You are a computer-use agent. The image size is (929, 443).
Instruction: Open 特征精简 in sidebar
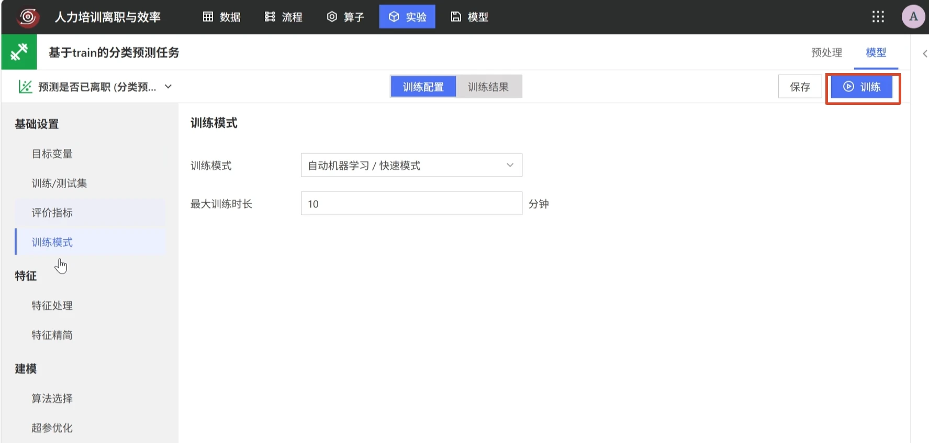[90, 335]
